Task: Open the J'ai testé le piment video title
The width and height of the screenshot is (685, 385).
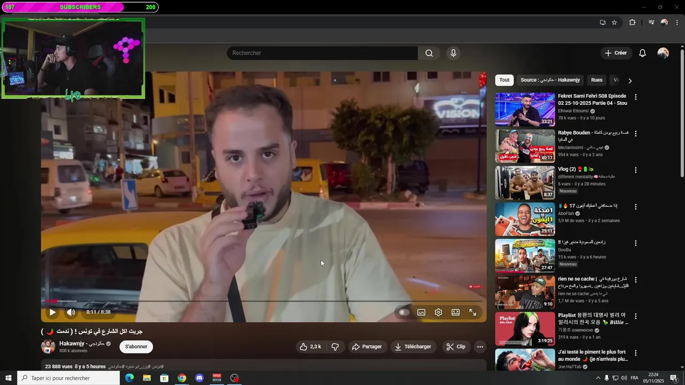Action: click(x=593, y=355)
